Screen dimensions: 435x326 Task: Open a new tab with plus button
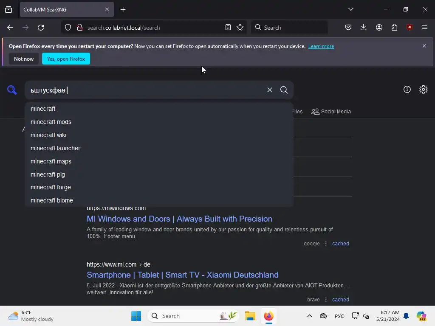point(123,10)
